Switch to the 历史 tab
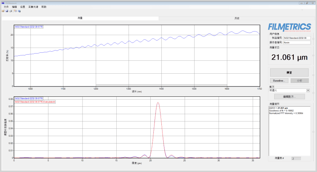The width and height of the screenshot is (317, 172). [x=237, y=18]
